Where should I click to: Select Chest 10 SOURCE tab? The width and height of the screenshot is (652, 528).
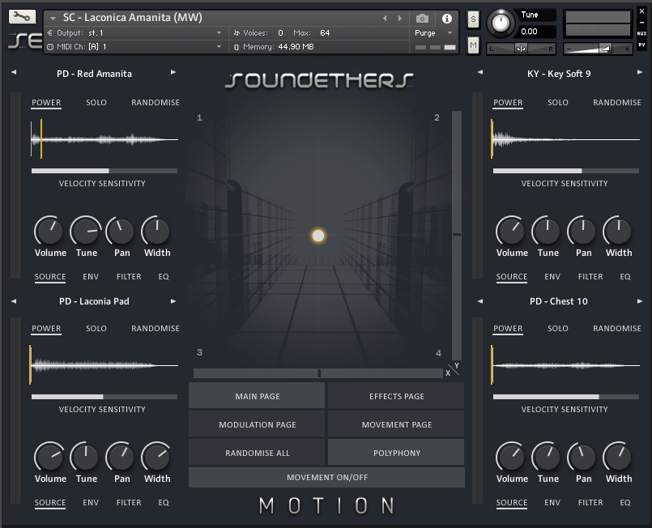click(511, 502)
